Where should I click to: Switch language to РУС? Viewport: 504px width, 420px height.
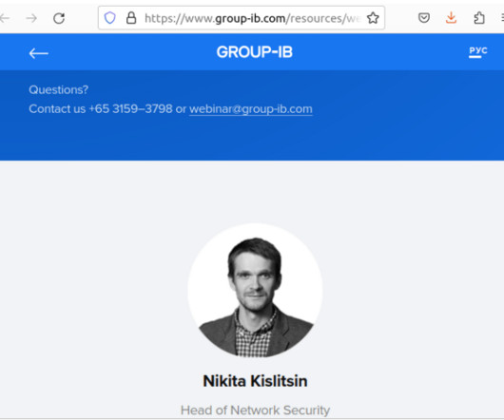pos(478,51)
